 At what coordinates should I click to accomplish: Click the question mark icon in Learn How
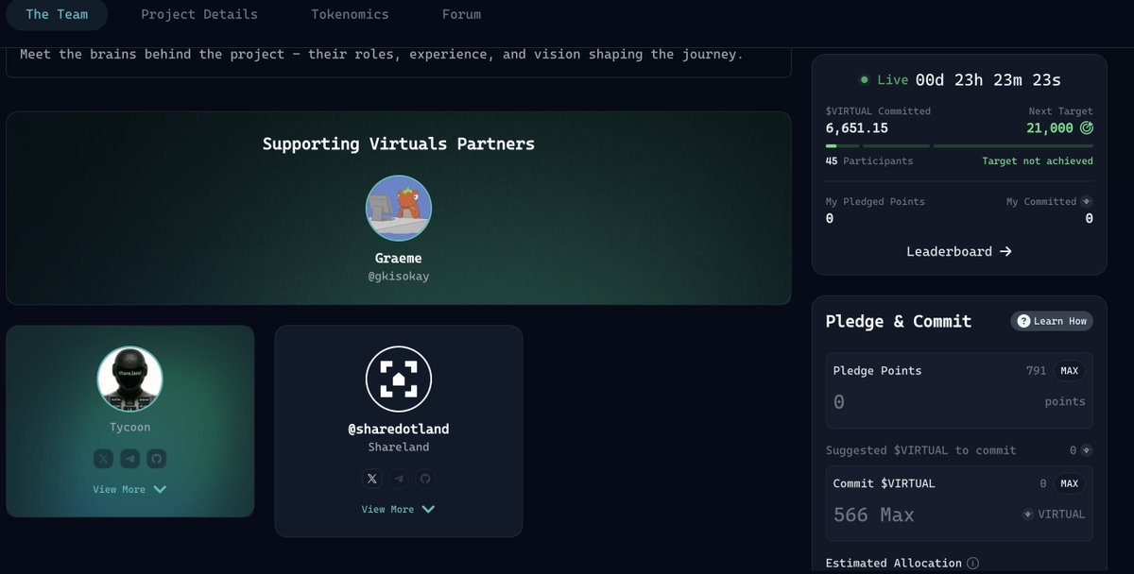1023,321
